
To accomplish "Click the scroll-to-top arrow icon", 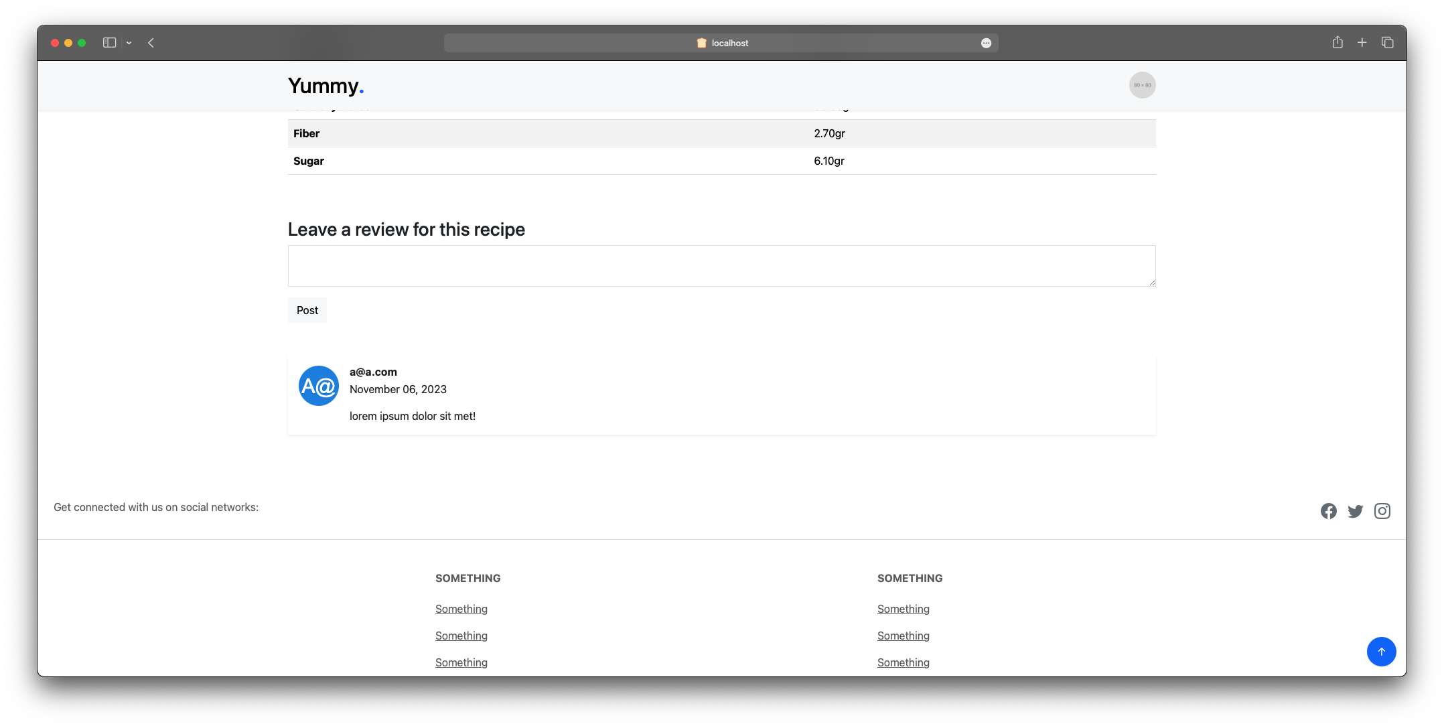I will click(1380, 651).
